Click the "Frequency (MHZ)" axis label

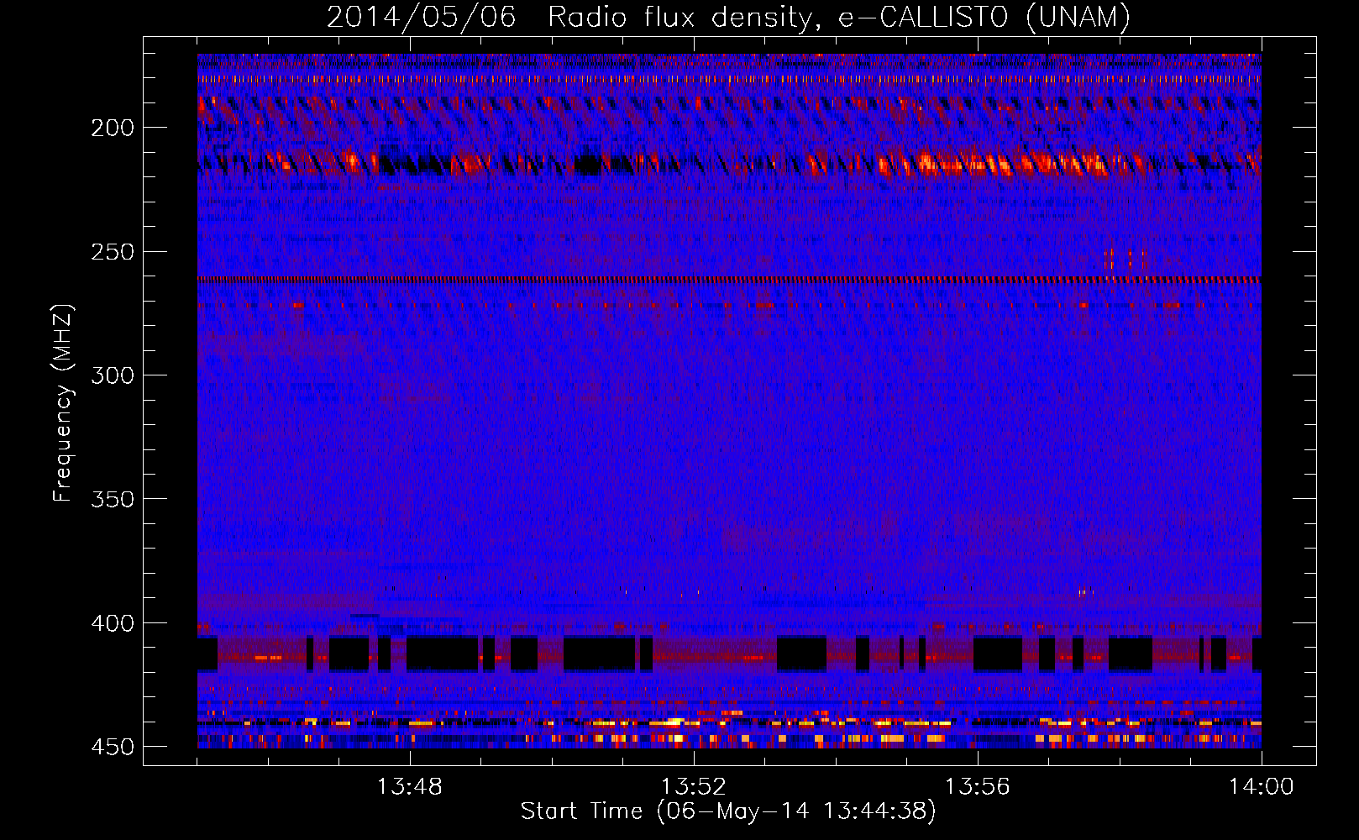coord(63,403)
